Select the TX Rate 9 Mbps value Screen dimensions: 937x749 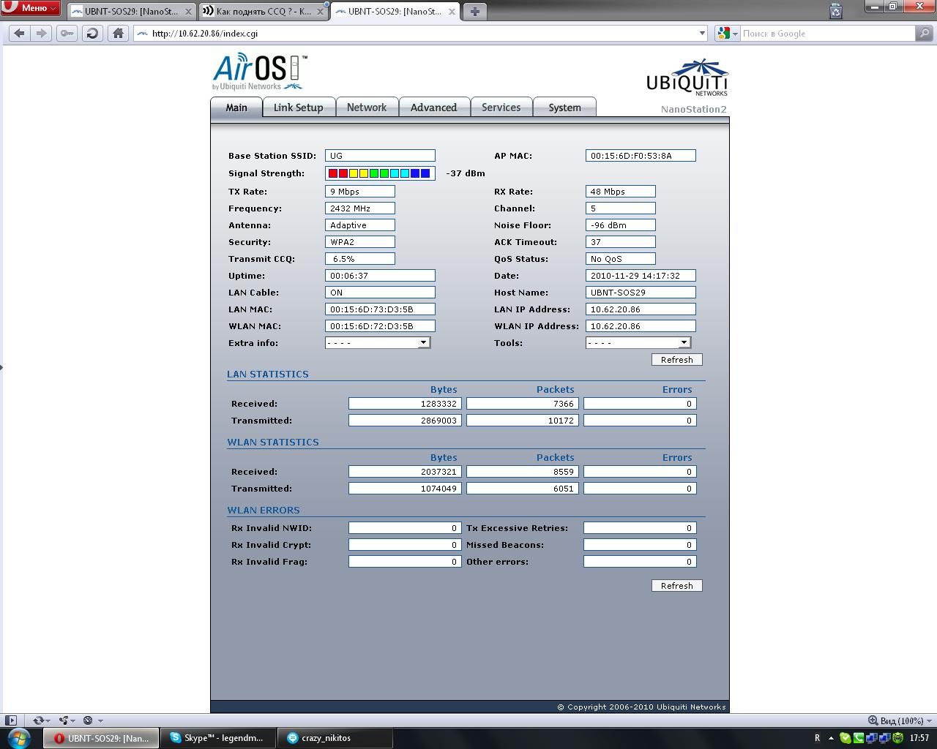pos(360,192)
